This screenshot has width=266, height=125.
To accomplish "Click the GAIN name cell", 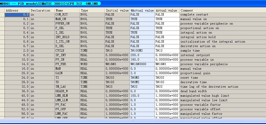I will (x=67, y=73).
